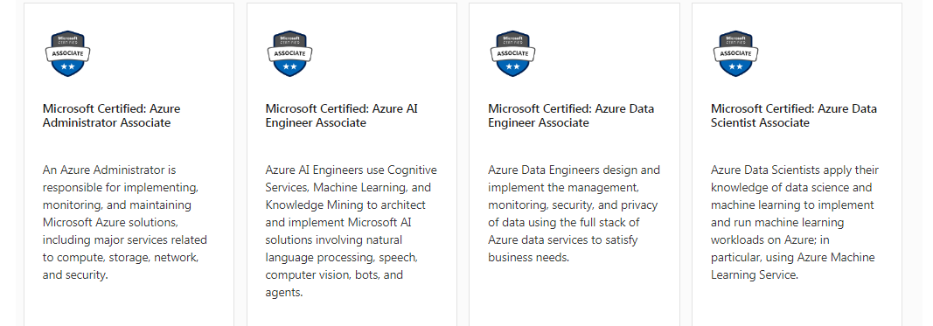Select the Azure Data Engineer Associate card

pyautogui.click(x=574, y=165)
